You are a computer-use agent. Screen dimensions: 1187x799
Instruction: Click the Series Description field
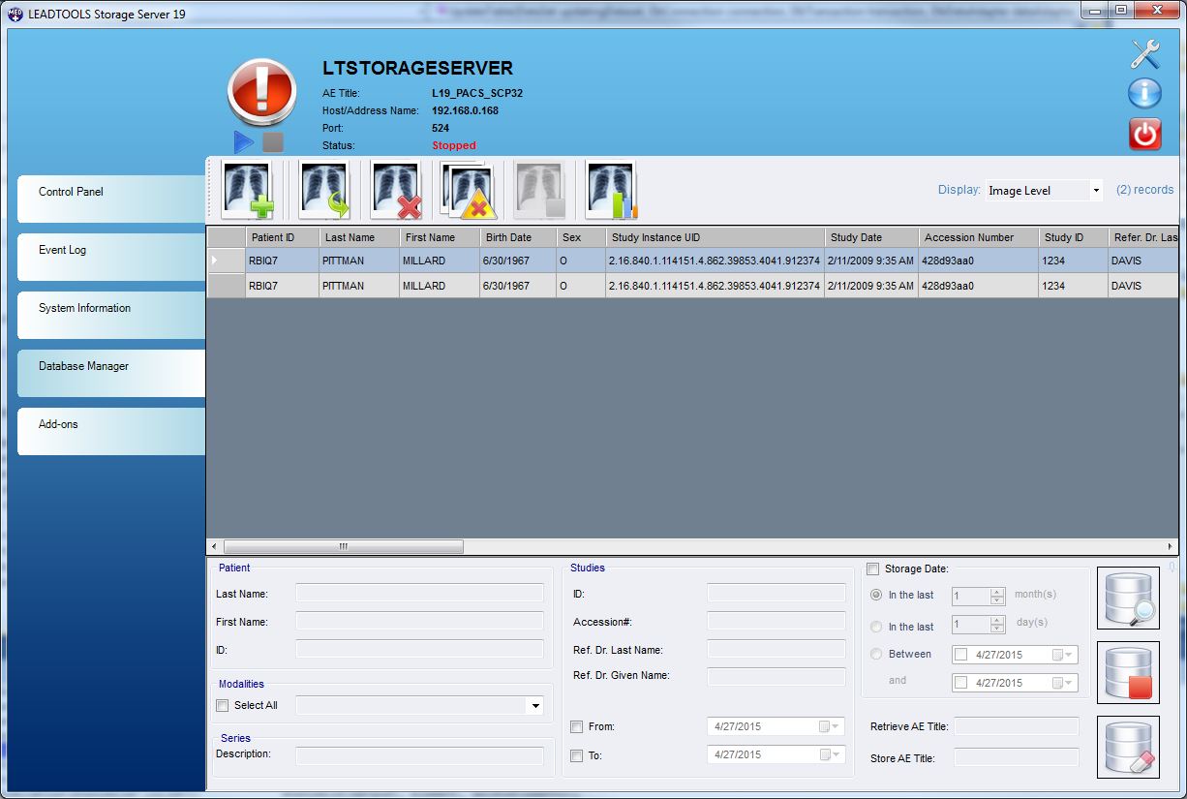[x=419, y=755]
